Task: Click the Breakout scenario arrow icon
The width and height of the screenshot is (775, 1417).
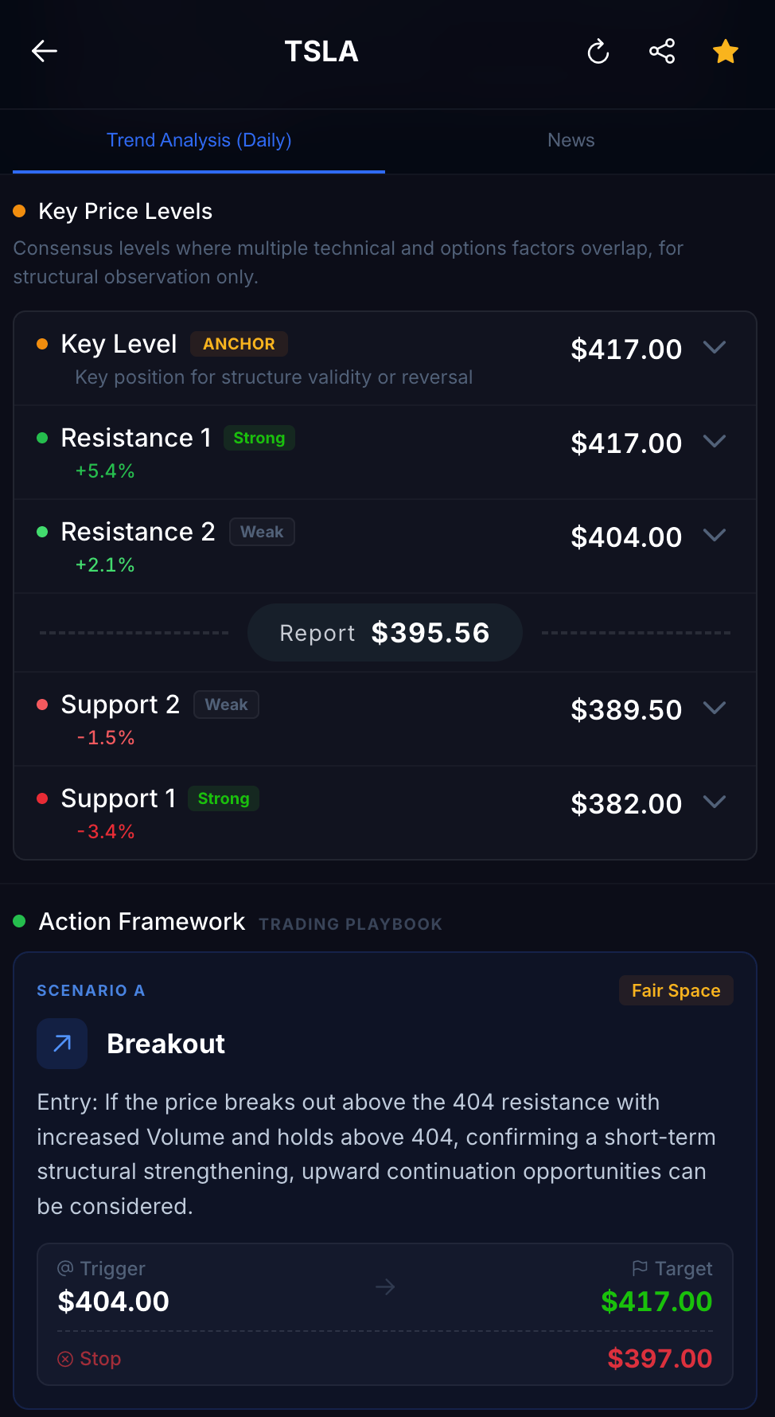Action: (x=61, y=1043)
